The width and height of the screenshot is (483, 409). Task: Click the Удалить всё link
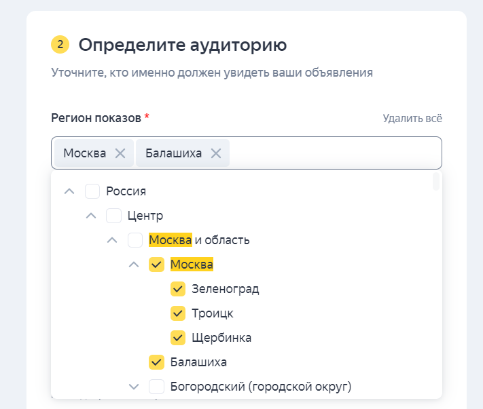[x=412, y=119]
